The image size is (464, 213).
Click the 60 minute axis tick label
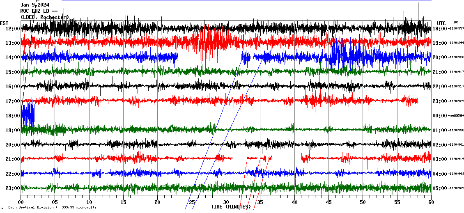[431, 202]
